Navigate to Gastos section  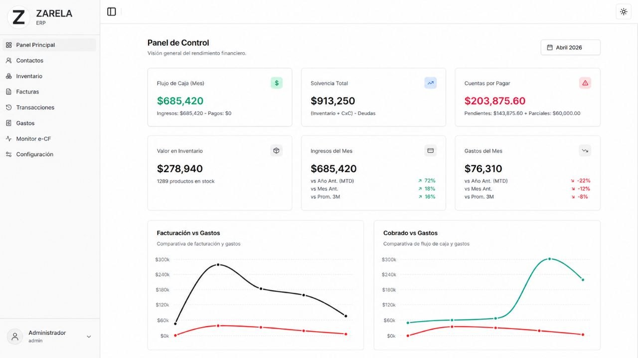coord(25,123)
